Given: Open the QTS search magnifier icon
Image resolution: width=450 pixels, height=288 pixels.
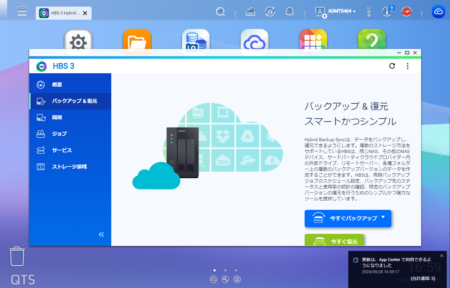Looking at the screenshot, I should [220, 12].
